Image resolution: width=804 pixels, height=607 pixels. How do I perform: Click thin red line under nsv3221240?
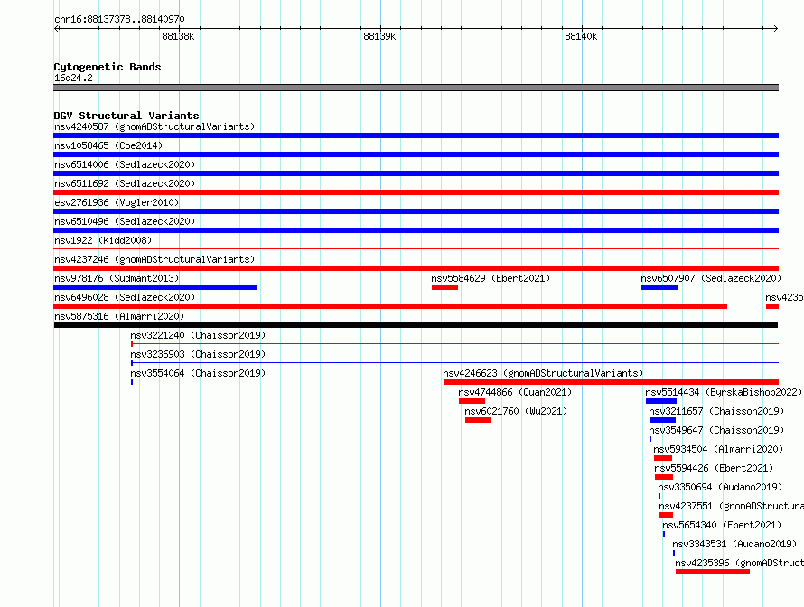(x=454, y=343)
